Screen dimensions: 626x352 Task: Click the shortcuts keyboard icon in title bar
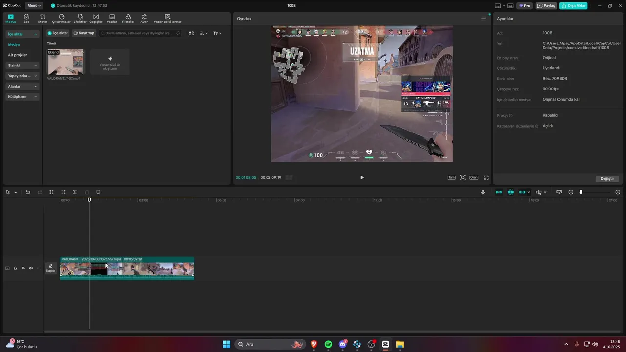coord(510,6)
